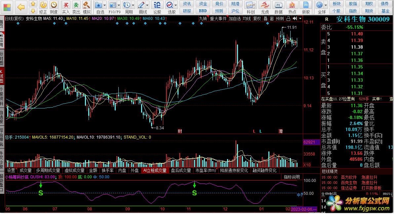This screenshot has height=214, width=395.
Task: Open the 卖出 sell order icon
Action: 76,7
